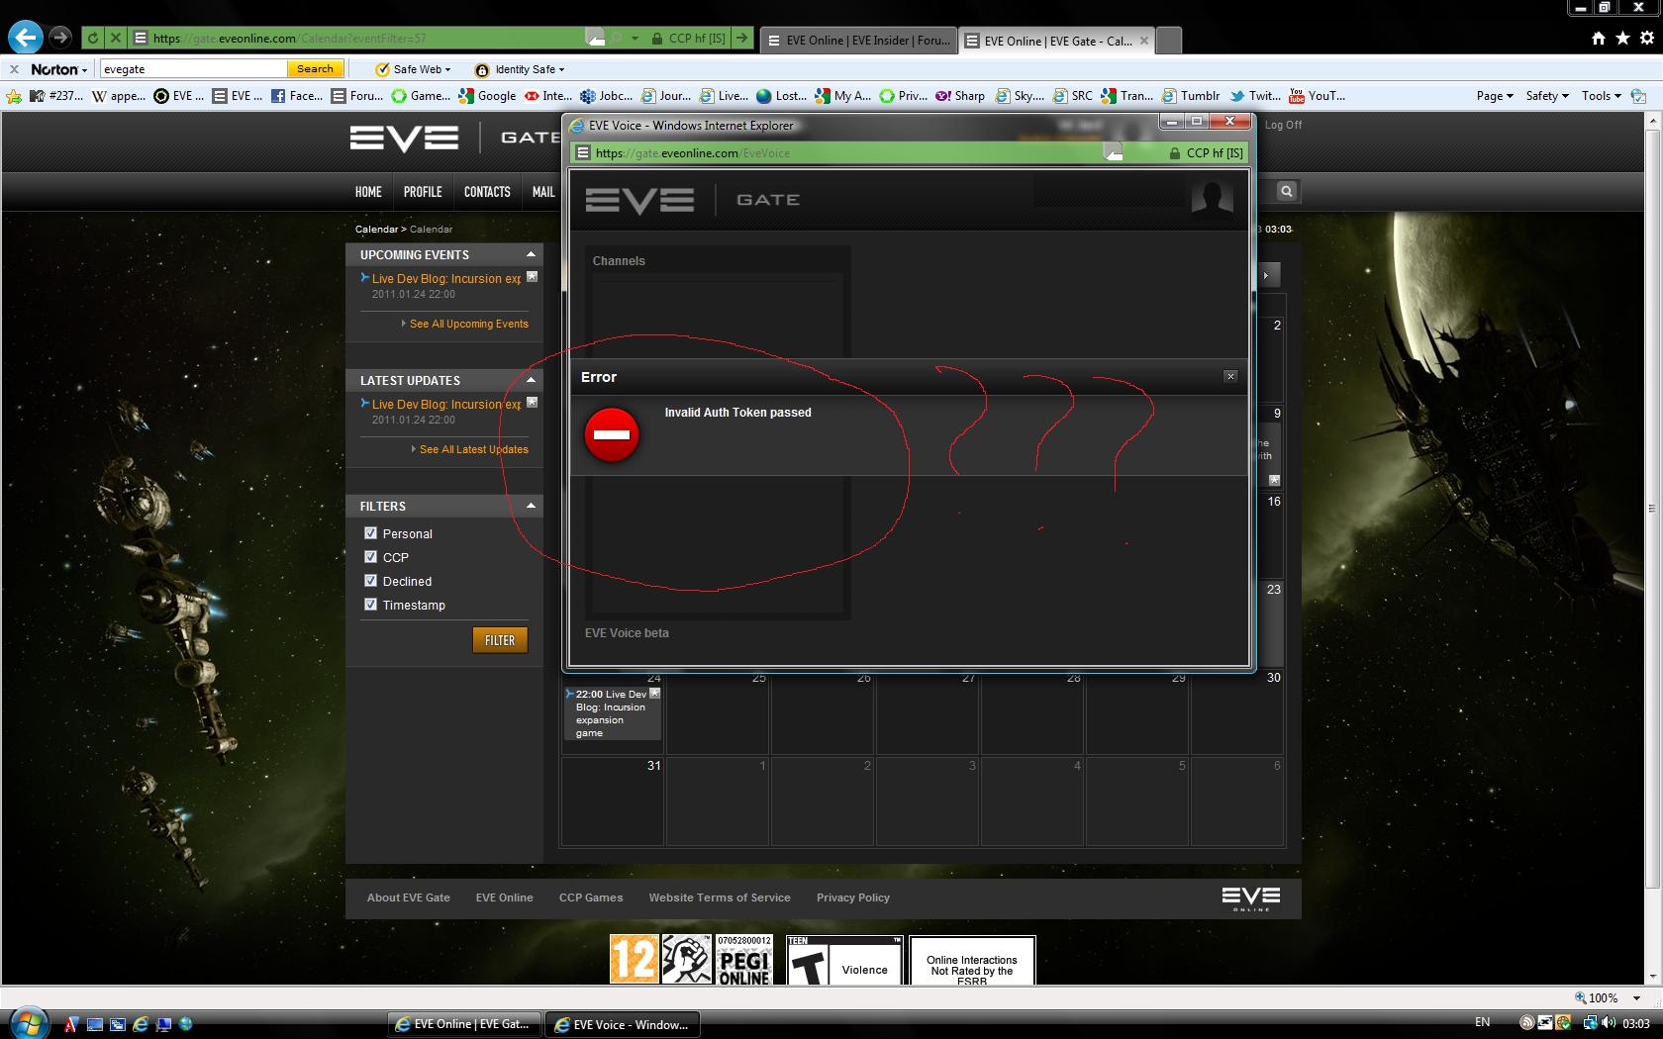The image size is (1663, 1039).
Task: Open the 22:00 Live Dev Blog calendar event
Action: click(612, 712)
